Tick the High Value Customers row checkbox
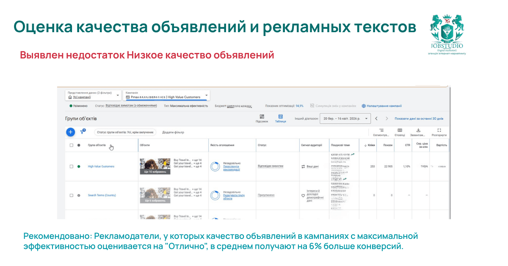 pyautogui.click(x=71, y=166)
